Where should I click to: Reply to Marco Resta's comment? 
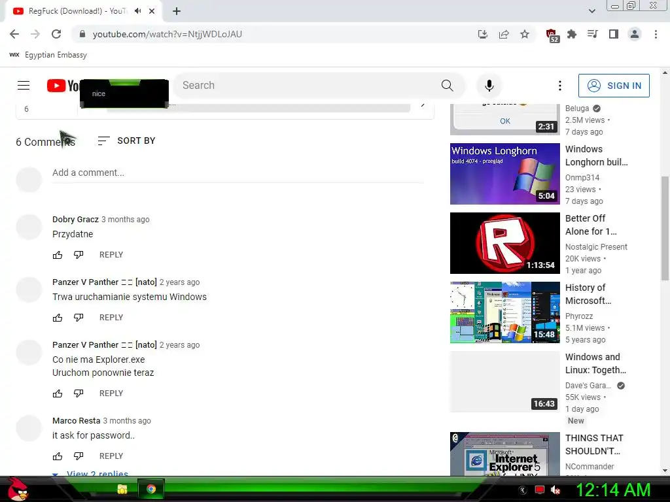tap(111, 456)
